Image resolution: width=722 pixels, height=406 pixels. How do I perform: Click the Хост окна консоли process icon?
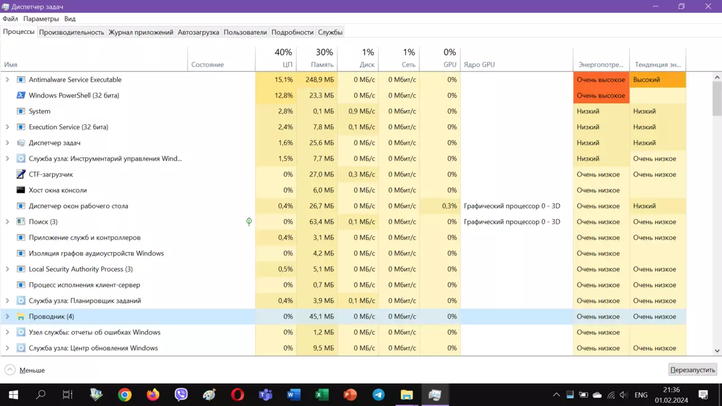(x=21, y=190)
